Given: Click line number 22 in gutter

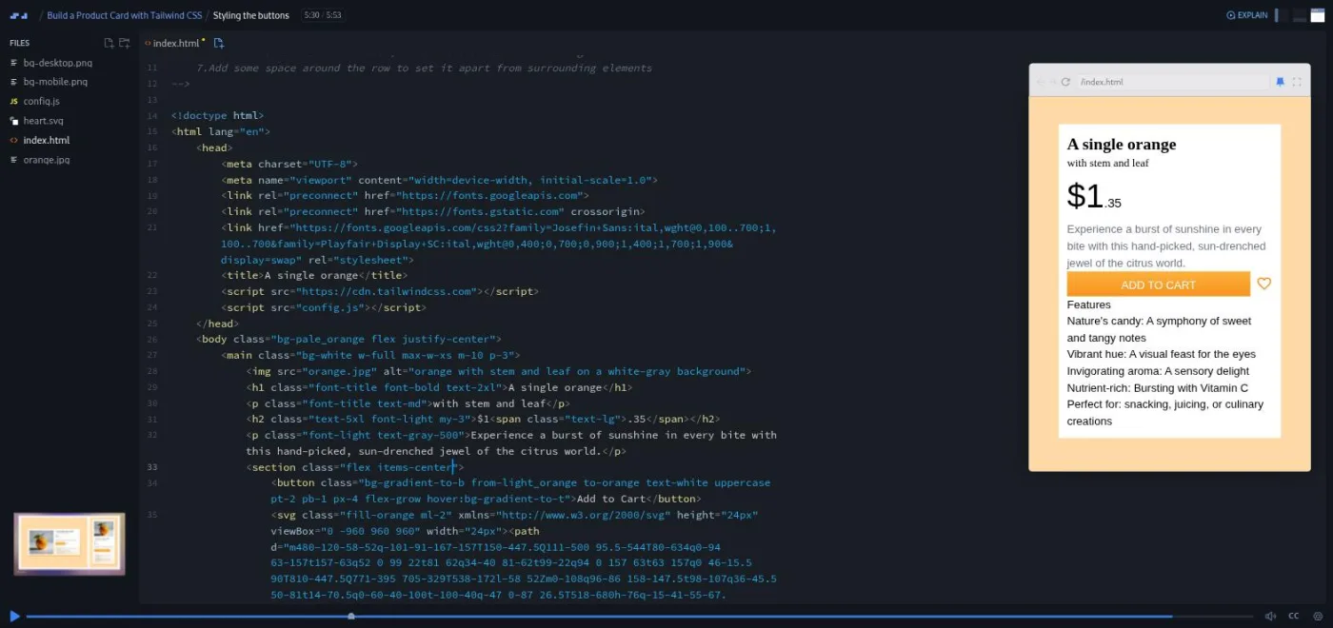Looking at the screenshot, I should tap(152, 275).
